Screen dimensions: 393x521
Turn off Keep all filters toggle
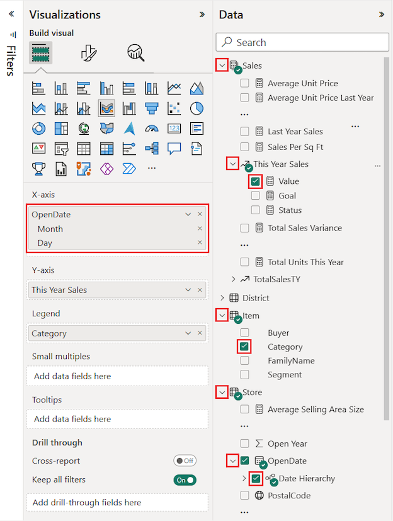tap(185, 480)
